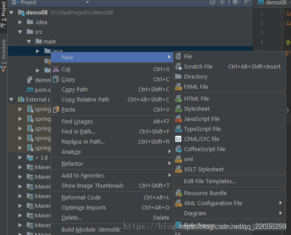Collapse the demo08 project root
This screenshot has height=235, width=291.
point(11,13)
